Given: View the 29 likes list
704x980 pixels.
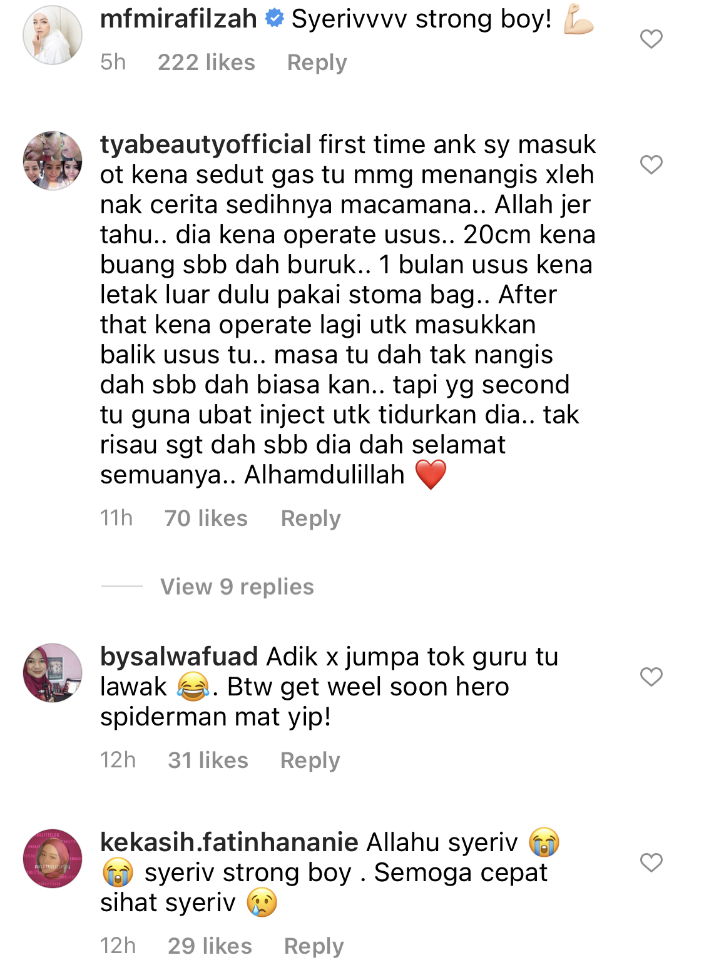Looking at the screenshot, I should [x=210, y=946].
